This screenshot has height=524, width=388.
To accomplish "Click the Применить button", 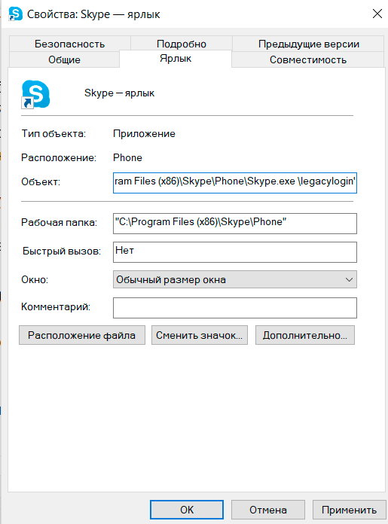I will pos(350,510).
